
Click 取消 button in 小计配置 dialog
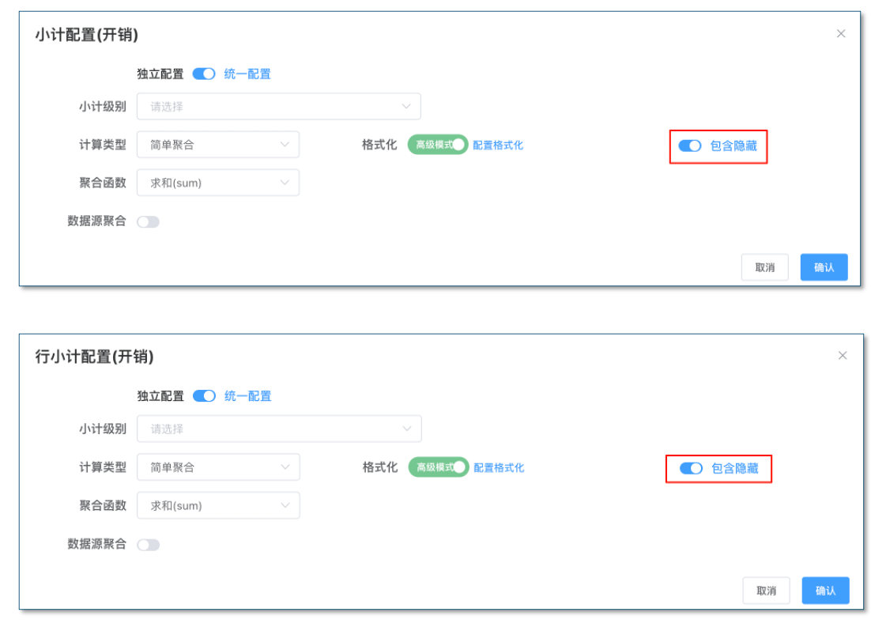tap(764, 267)
